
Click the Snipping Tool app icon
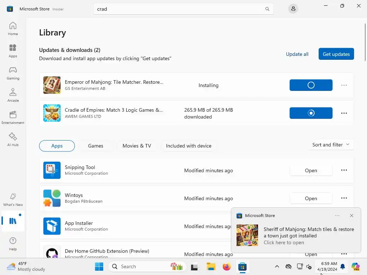pos(52,170)
